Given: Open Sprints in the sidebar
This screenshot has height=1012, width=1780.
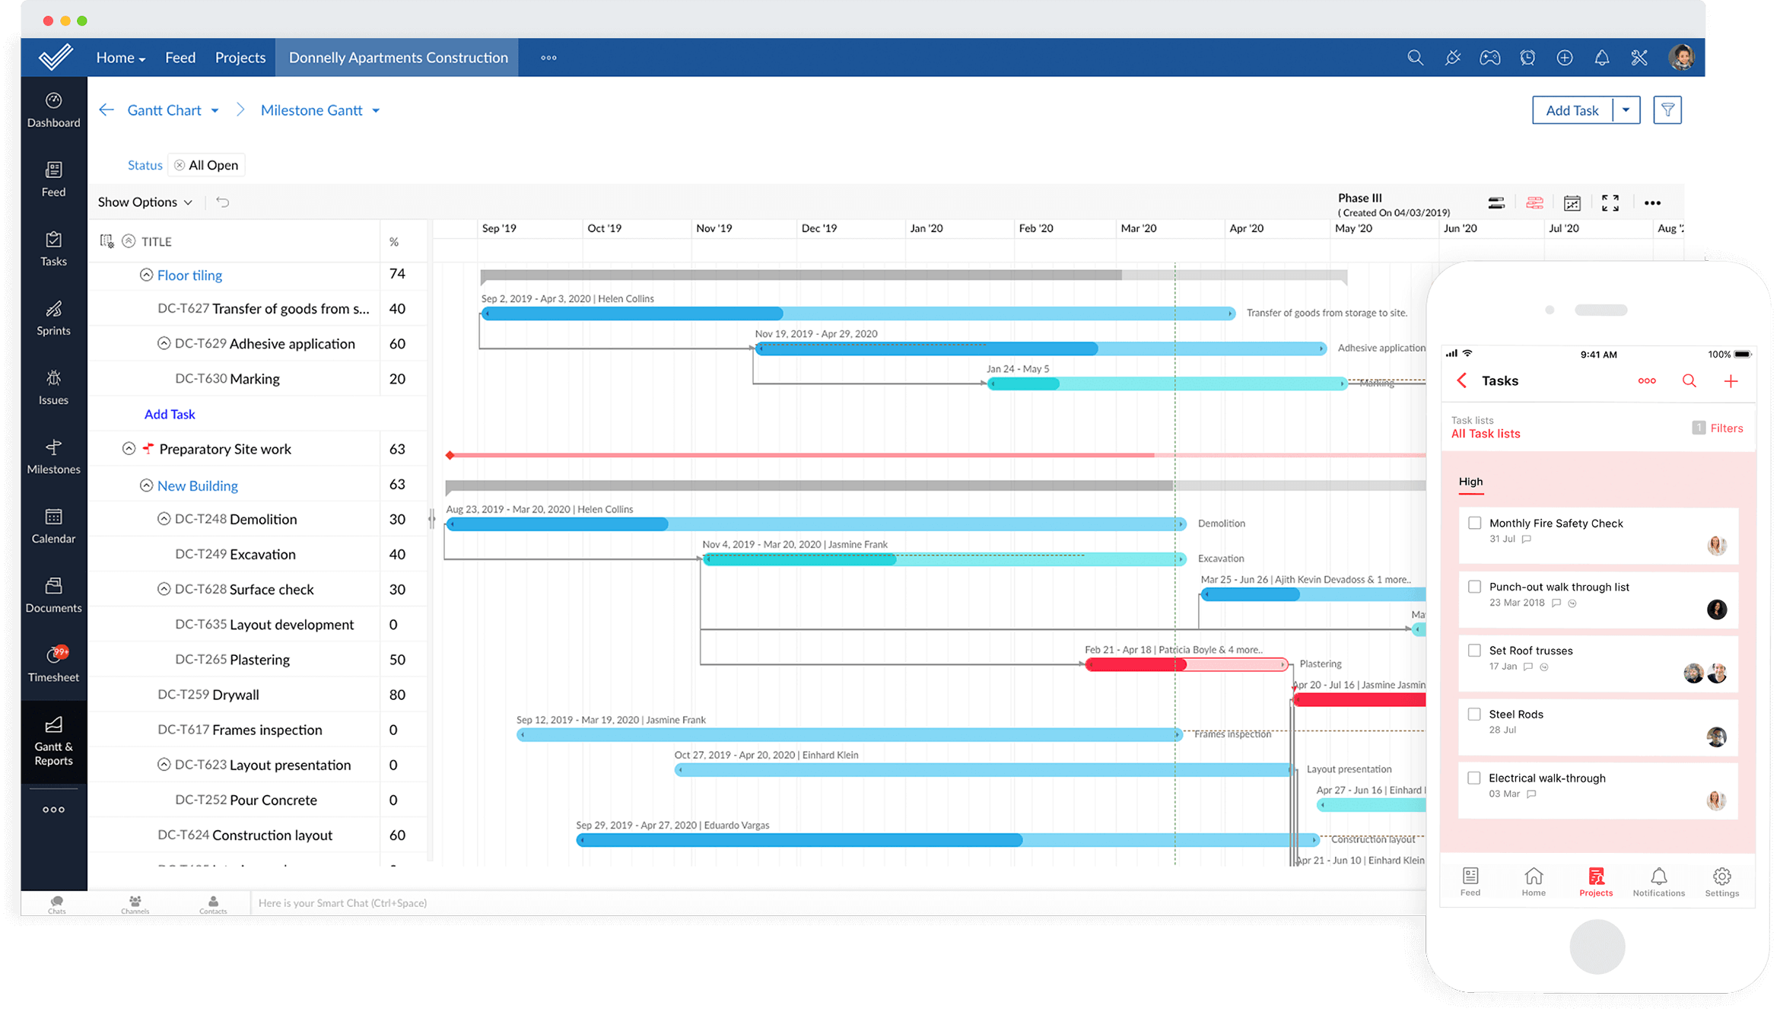Looking at the screenshot, I should 53,319.
